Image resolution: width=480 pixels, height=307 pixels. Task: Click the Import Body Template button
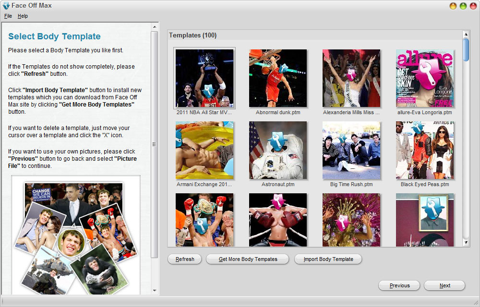(x=328, y=259)
